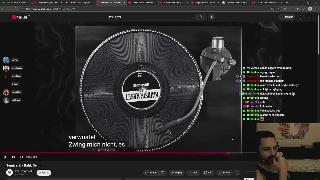Screen dimensions: 320x180
Task: Go back to the previous browser page
Action: click(x=3, y=9)
